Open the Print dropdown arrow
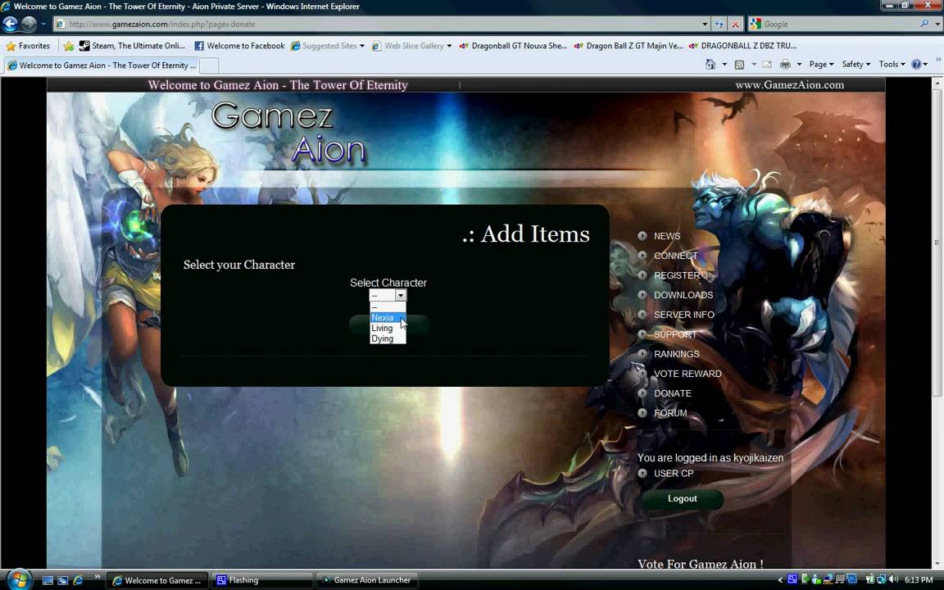Screen dimensions: 944x590 pyautogui.click(x=800, y=65)
